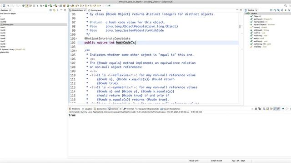The width and height of the screenshot is (291, 163).
Task: Click Remove All Terminated Launches icon
Action: click(x=260, y=109)
